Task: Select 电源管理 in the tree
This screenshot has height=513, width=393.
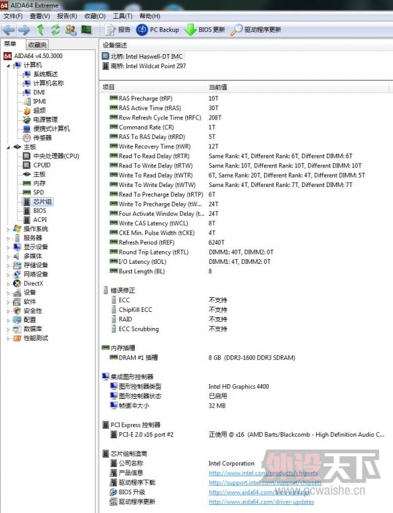Action: pos(45,120)
